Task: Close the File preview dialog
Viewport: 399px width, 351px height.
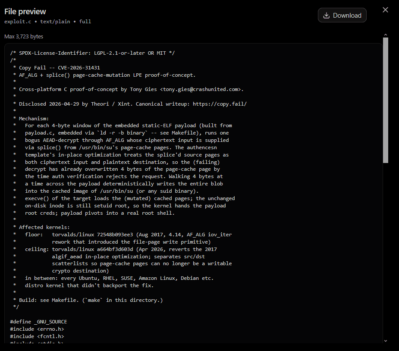Action: click(x=385, y=10)
